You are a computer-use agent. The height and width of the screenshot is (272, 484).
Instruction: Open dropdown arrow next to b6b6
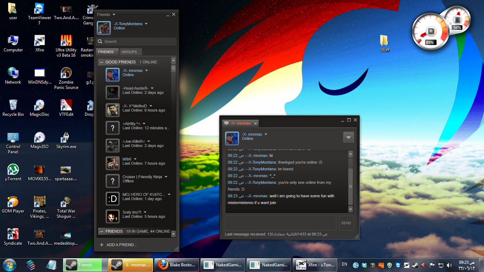(135, 159)
